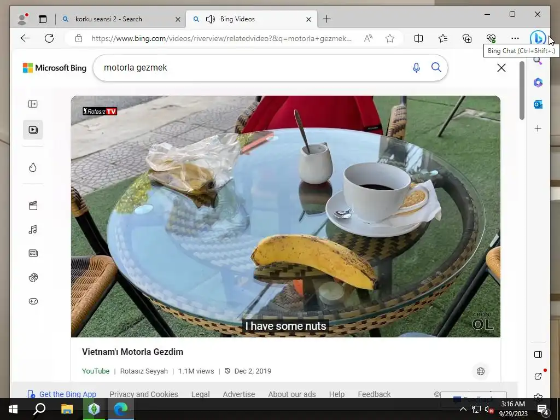The height and width of the screenshot is (420, 560).
Task: Open About our ads link
Action: click(x=292, y=394)
